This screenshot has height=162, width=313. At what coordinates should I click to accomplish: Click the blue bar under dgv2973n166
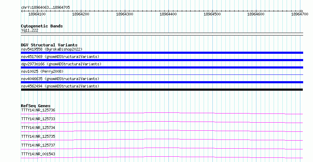[162, 67]
